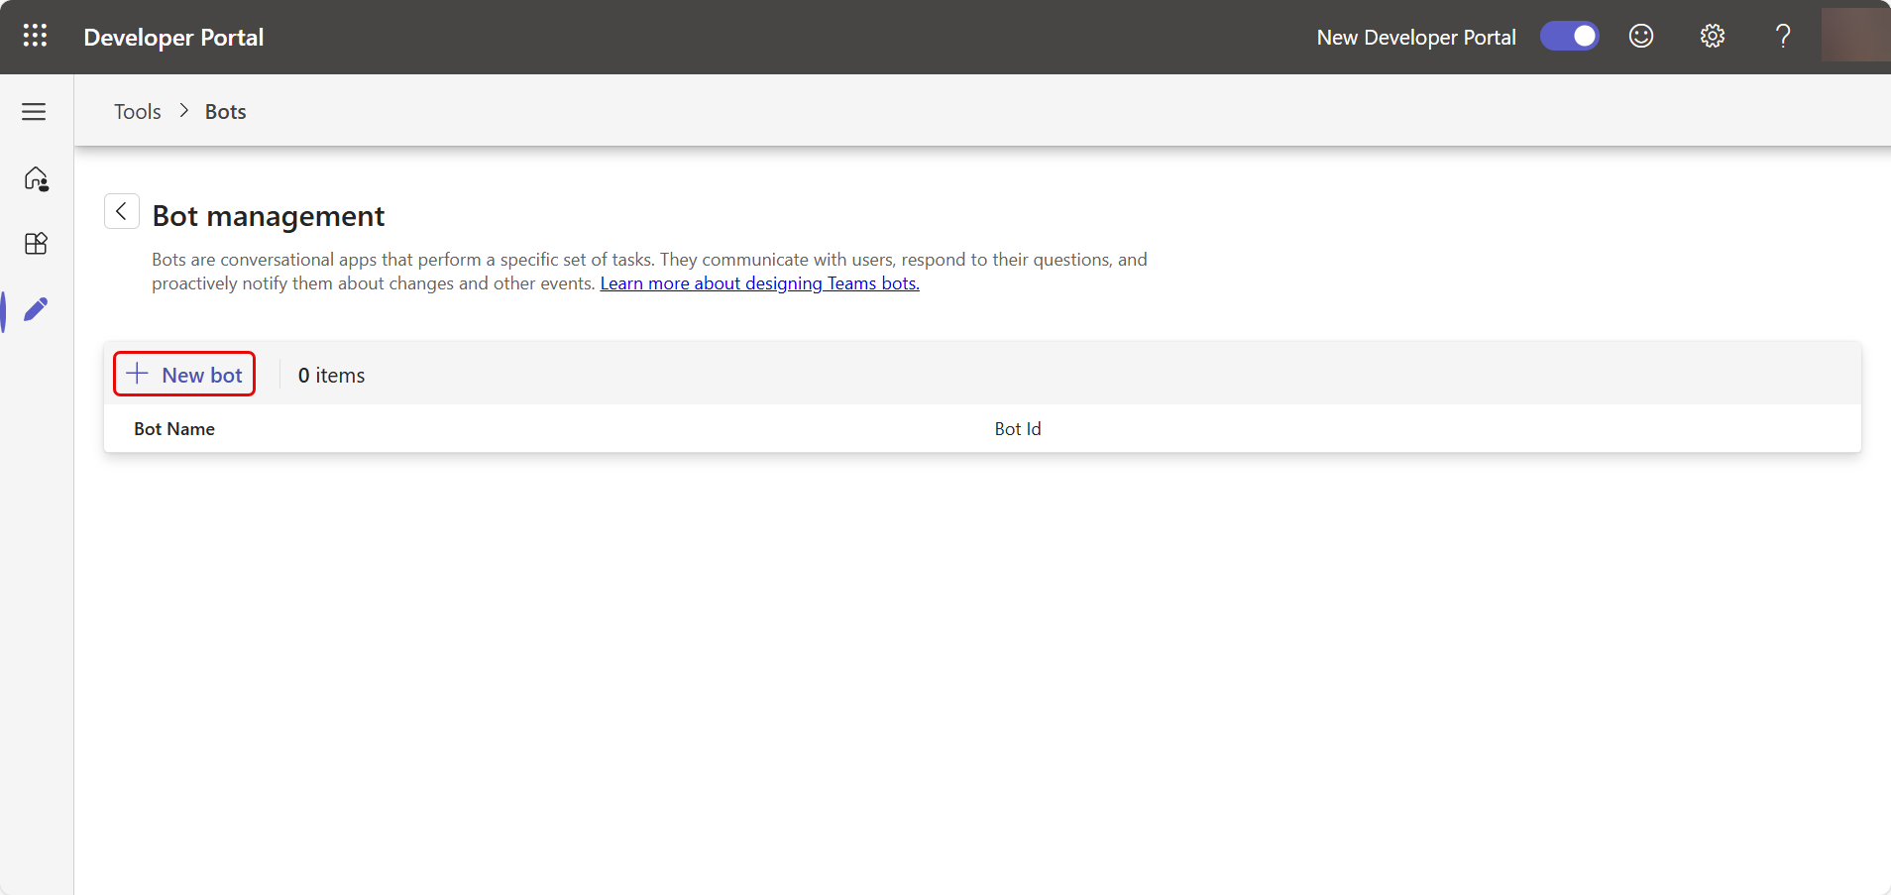
Task: Go back using the left chevron button
Action: click(x=121, y=211)
